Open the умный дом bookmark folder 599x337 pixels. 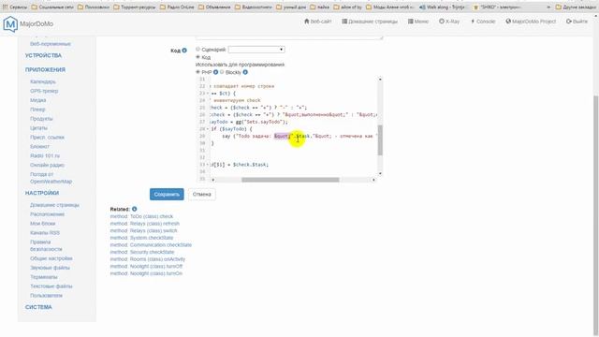point(291,7)
